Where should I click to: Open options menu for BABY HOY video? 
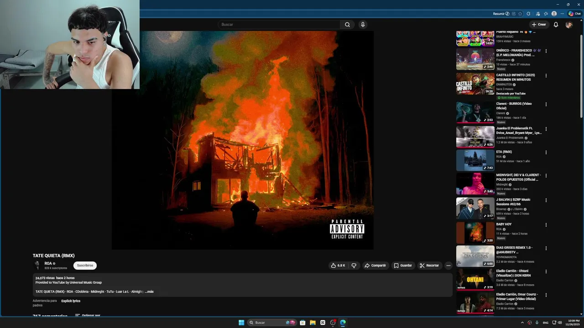click(x=546, y=225)
